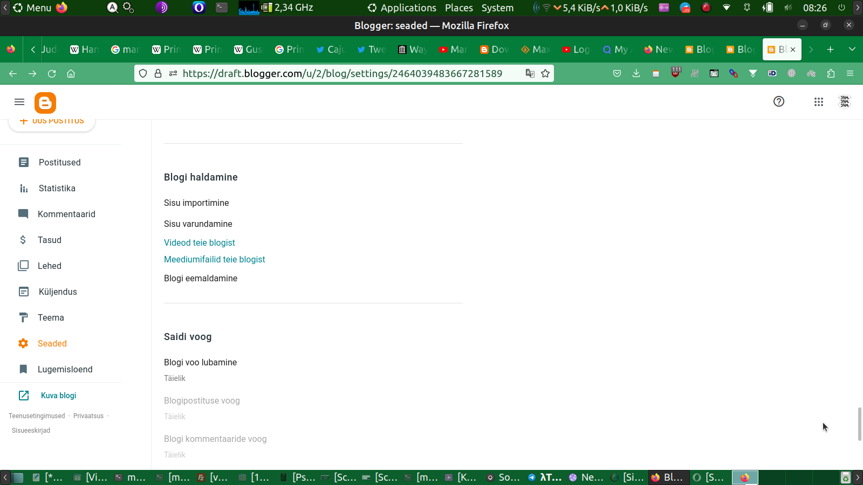Click the translate page icon
This screenshot has width=863, height=485.
(x=530, y=73)
